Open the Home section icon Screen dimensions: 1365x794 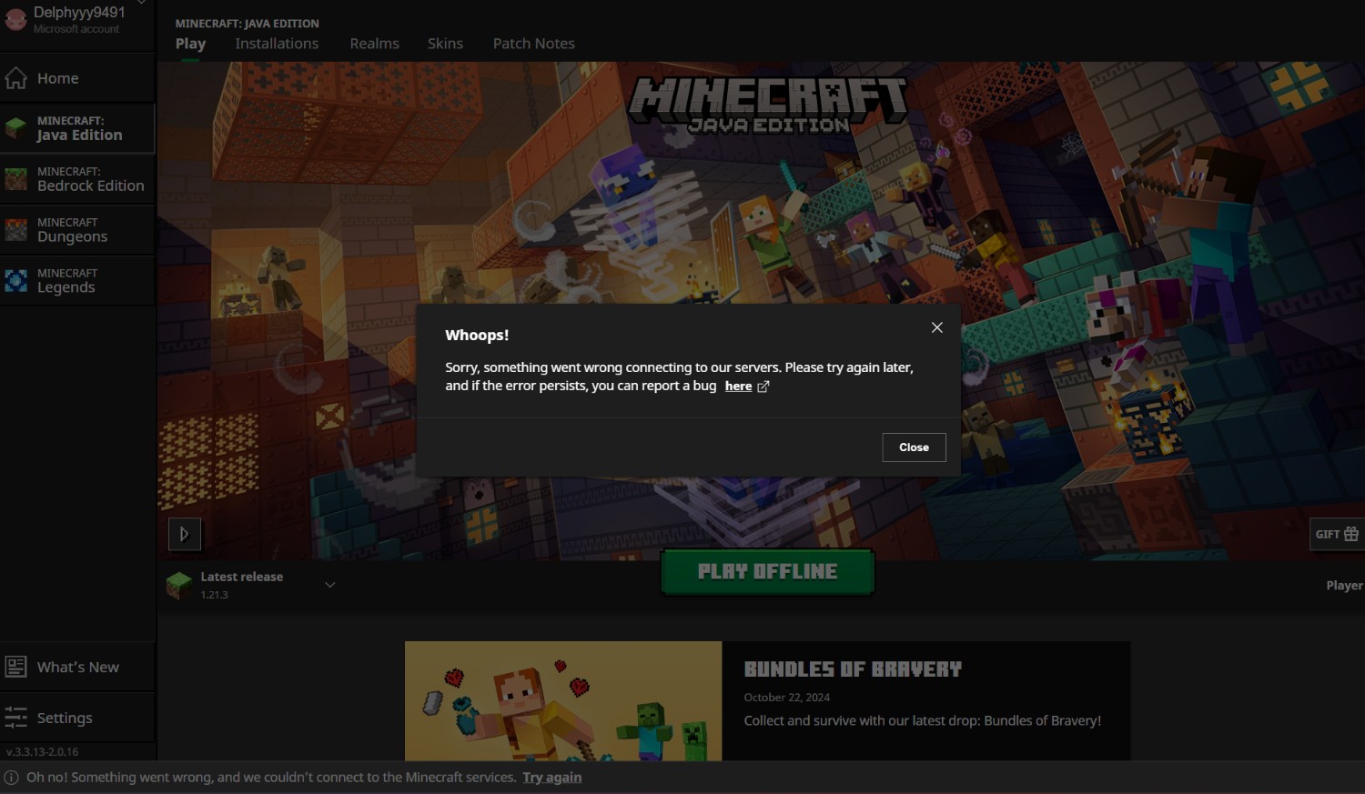pyautogui.click(x=15, y=78)
